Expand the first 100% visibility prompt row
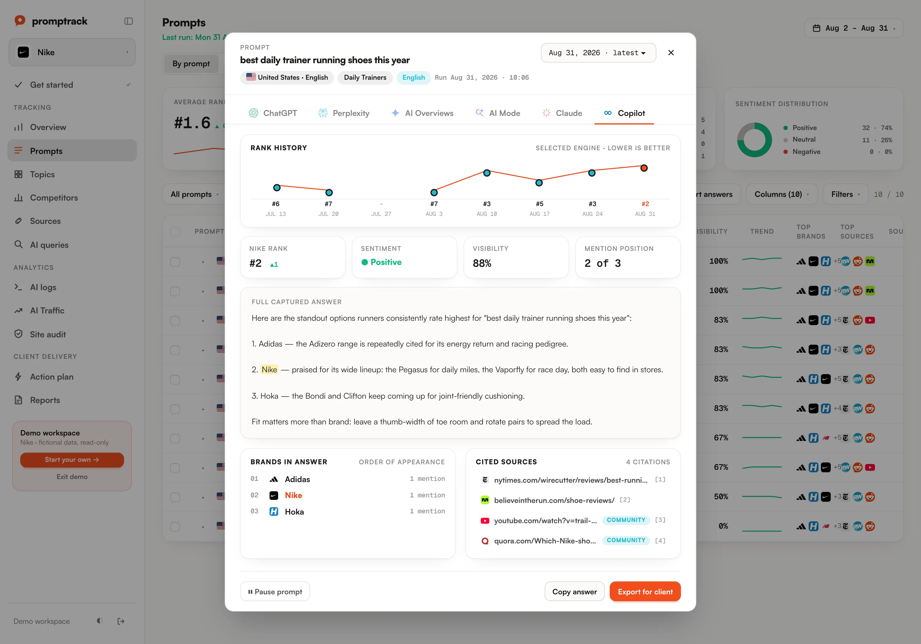 [203, 262]
